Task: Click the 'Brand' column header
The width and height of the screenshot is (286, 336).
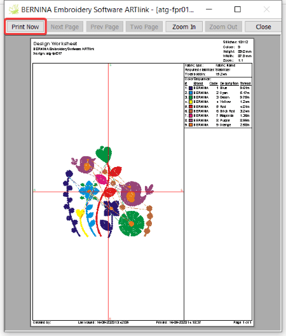Action: coord(198,83)
